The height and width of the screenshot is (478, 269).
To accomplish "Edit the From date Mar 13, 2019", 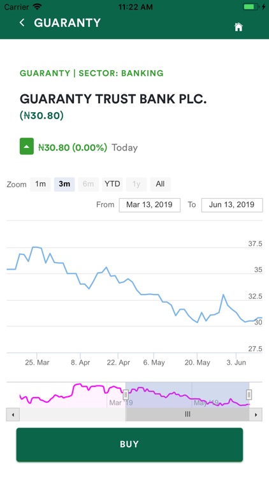I will 149,205.
